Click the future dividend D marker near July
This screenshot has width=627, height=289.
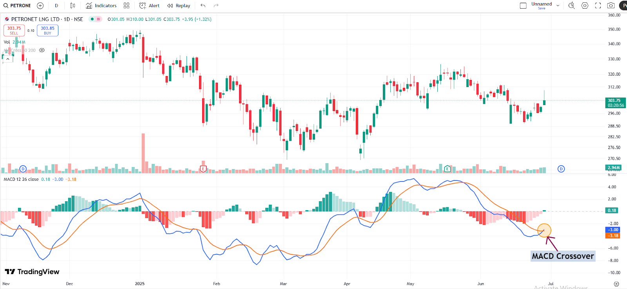(x=561, y=169)
